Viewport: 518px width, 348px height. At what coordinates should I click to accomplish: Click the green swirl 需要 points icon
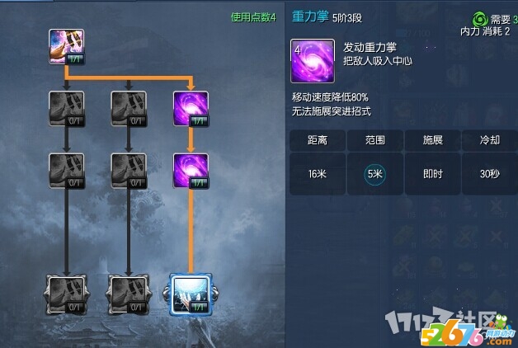[480, 19]
